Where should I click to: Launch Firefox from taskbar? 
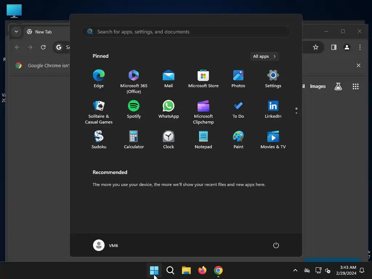[202, 270]
